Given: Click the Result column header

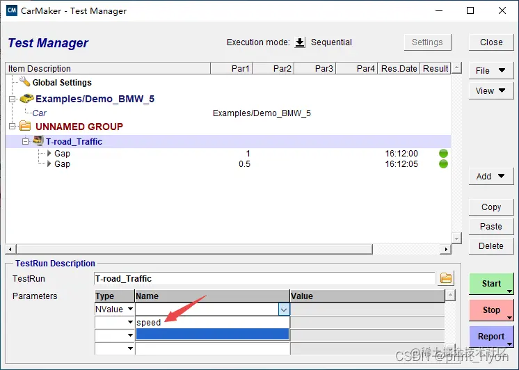Looking at the screenshot, I should [436, 69].
